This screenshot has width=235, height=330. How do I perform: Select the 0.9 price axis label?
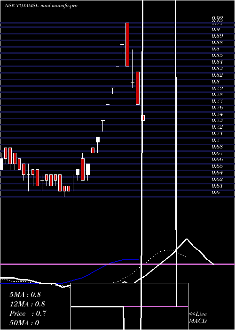pyautogui.click(x=216, y=29)
